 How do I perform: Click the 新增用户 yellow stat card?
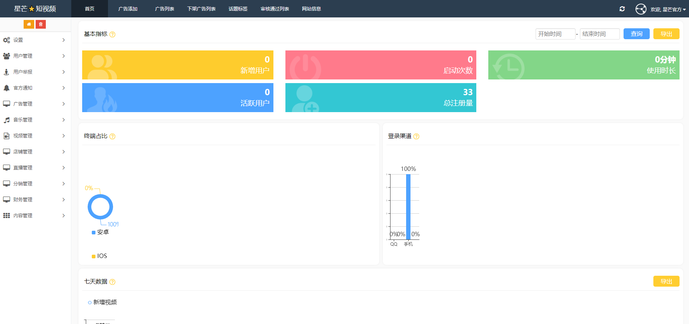(x=178, y=65)
